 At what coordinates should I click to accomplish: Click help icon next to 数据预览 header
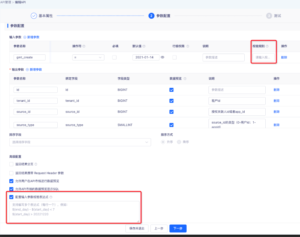185,78
